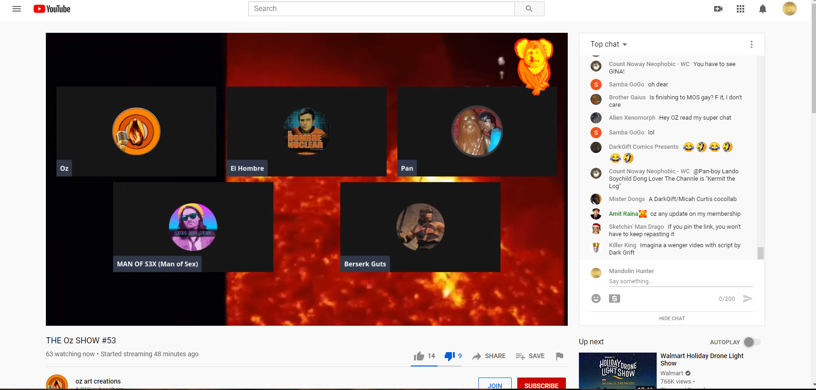The image size is (816, 390).
Task: Open Killer King's chat avatar
Action: tap(596, 247)
